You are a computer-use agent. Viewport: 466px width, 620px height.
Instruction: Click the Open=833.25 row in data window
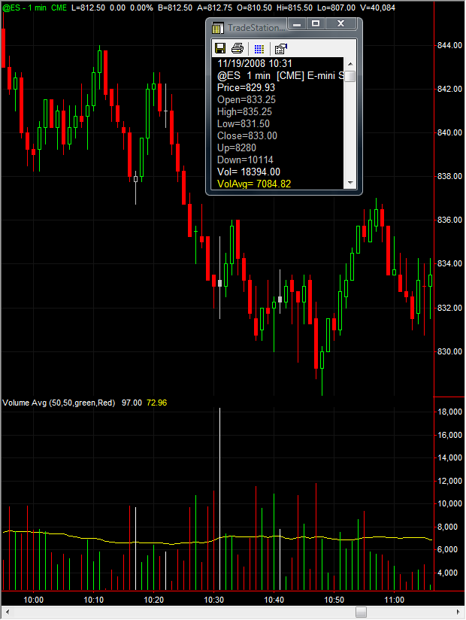(x=247, y=99)
